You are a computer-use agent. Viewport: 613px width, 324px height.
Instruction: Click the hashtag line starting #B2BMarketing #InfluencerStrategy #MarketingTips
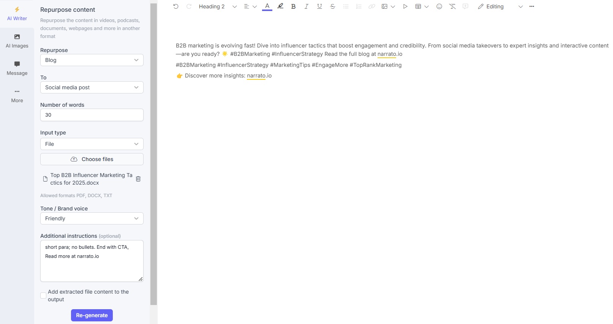point(289,65)
